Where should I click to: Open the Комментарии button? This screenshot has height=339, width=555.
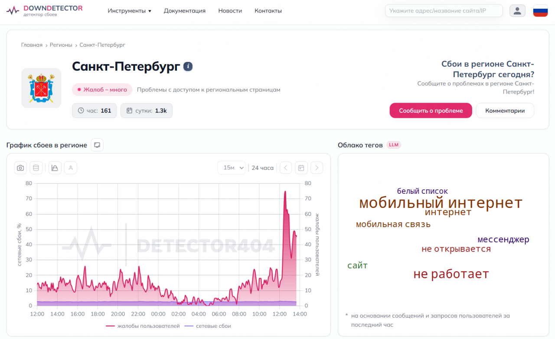pyautogui.click(x=505, y=111)
